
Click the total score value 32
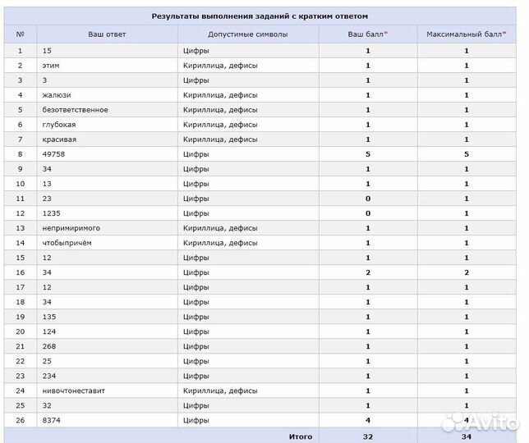(367, 436)
